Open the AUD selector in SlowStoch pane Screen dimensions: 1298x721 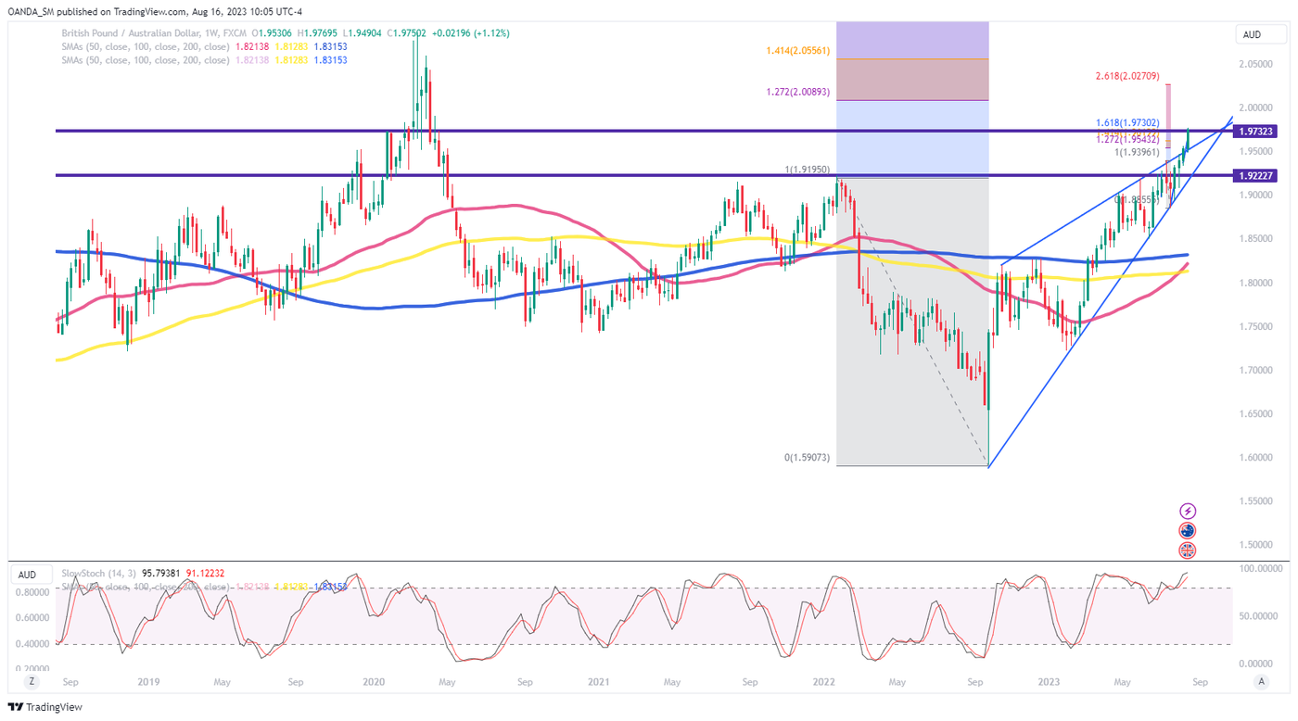(x=28, y=575)
